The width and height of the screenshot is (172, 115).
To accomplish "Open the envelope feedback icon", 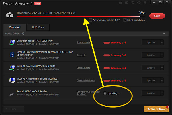I will pos(127,3).
